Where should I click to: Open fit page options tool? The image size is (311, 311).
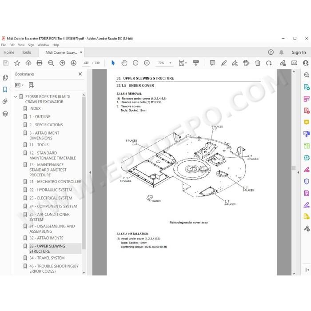pyautogui.click(x=183, y=63)
